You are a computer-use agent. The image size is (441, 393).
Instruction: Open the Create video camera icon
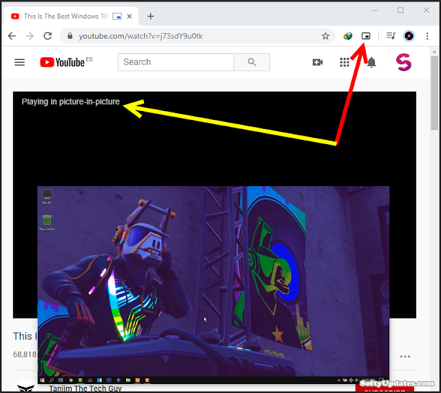[318, 62]
